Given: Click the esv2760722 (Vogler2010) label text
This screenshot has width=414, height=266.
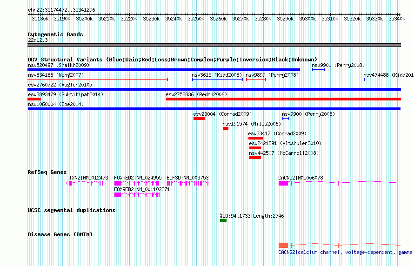Looking at the screenshot, I should click(x=60, y=85).
